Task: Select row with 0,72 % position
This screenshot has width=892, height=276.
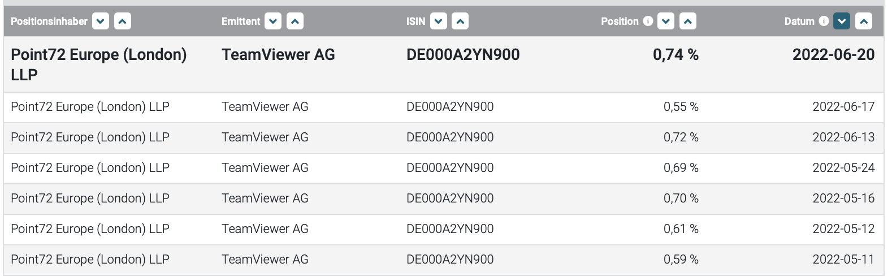Action: (x=681, y=137)
